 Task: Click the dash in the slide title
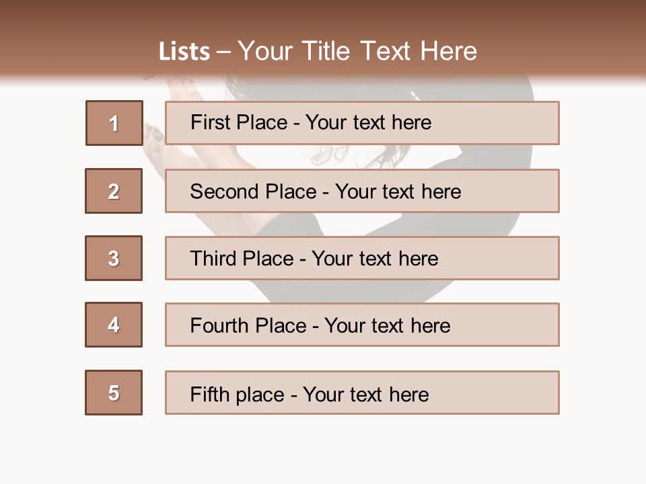pos(223,52)
